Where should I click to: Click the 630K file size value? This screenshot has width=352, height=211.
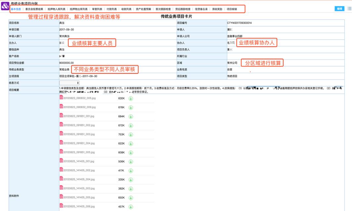121,98
